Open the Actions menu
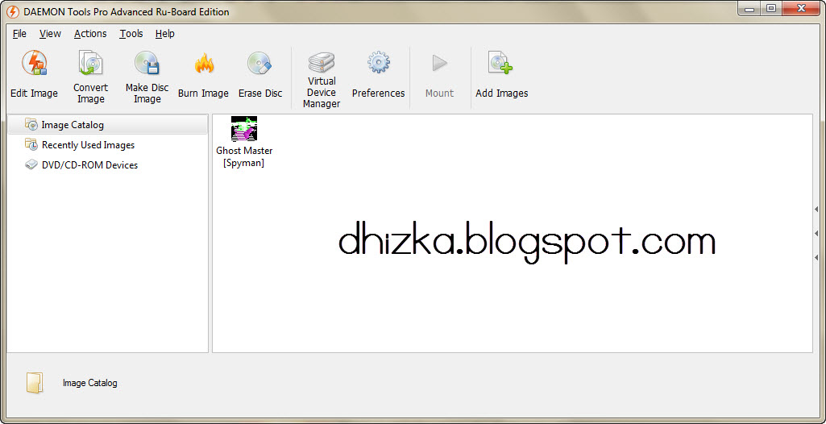Viewport: 826px width, 424px height. point(90,34)
